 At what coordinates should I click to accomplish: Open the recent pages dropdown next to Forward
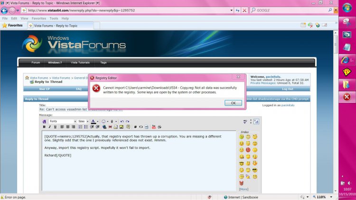pos(18,10)
